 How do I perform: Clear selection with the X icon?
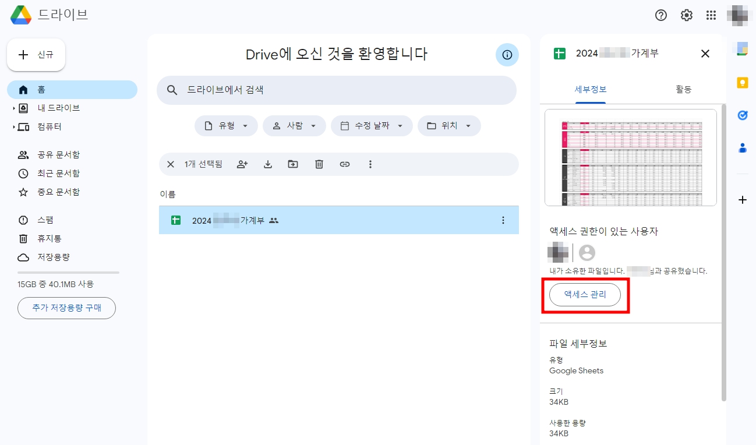[x=171, y=164]
